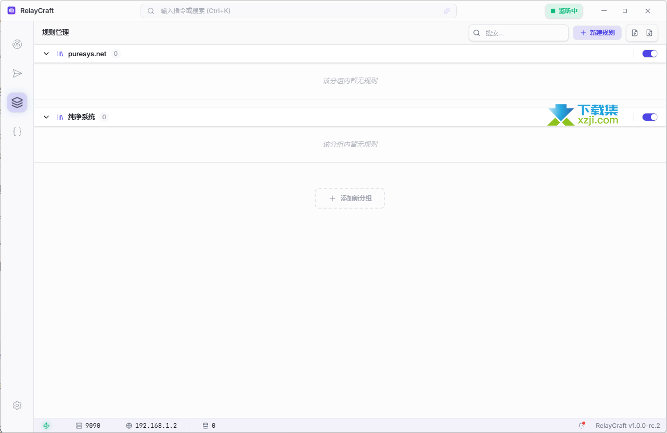
Task: Click the import rules file icon
Action: 635,33
